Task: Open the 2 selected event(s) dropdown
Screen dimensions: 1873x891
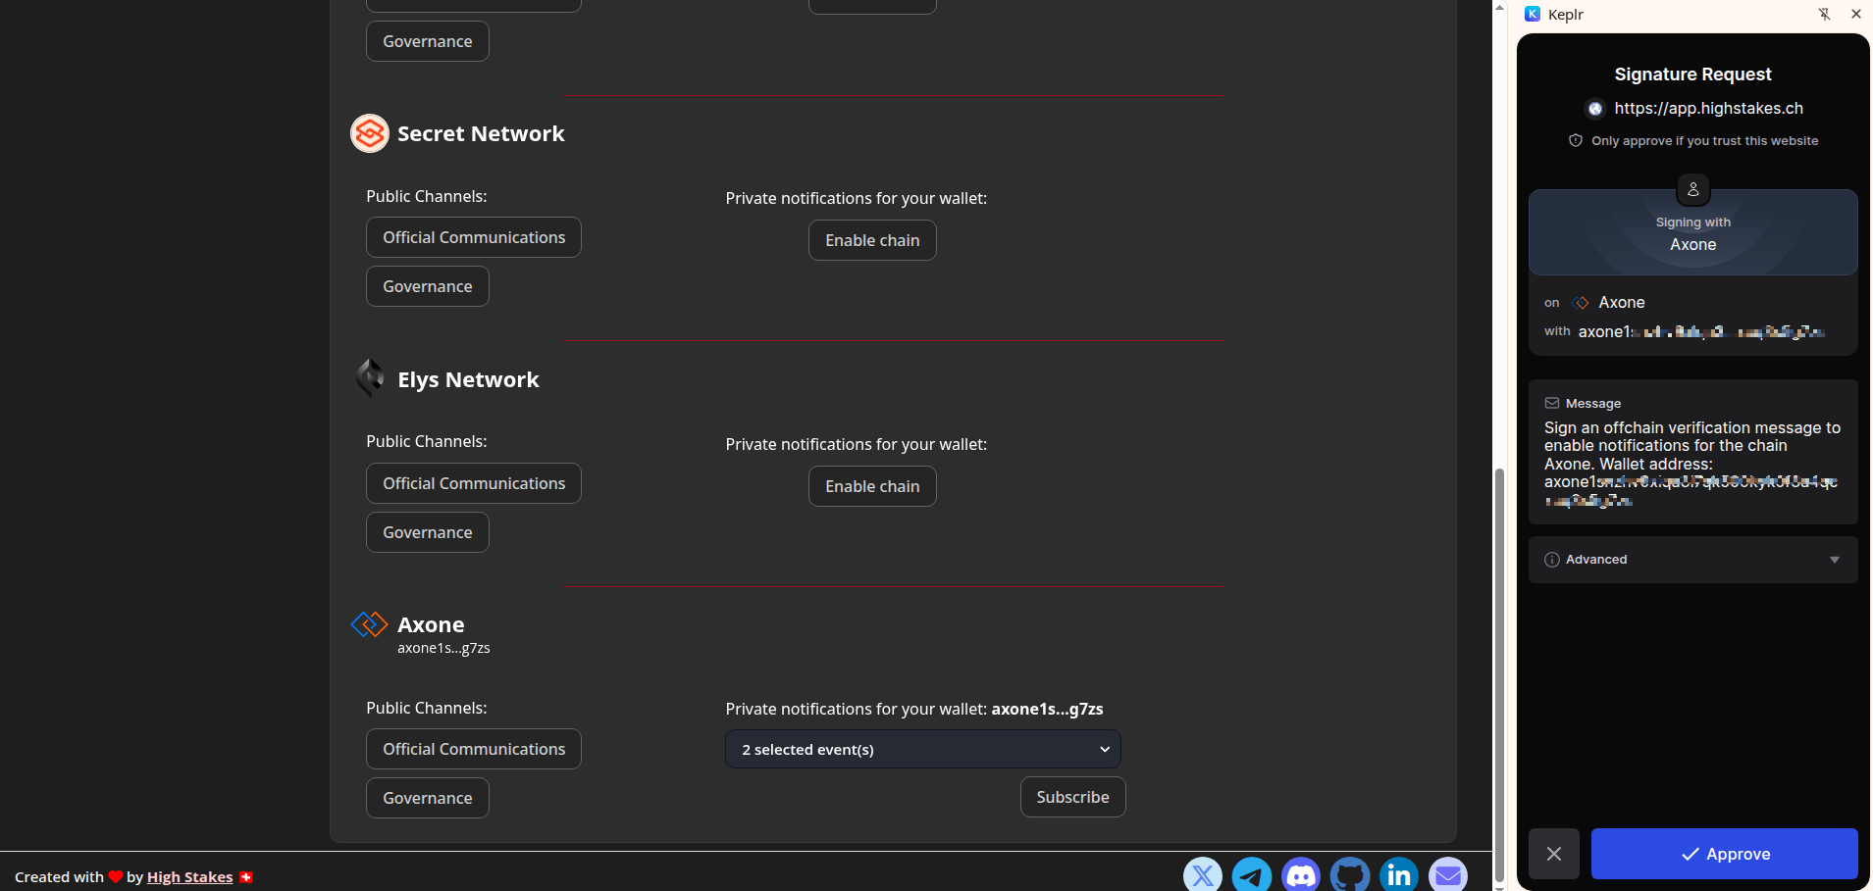Action: 923,749
